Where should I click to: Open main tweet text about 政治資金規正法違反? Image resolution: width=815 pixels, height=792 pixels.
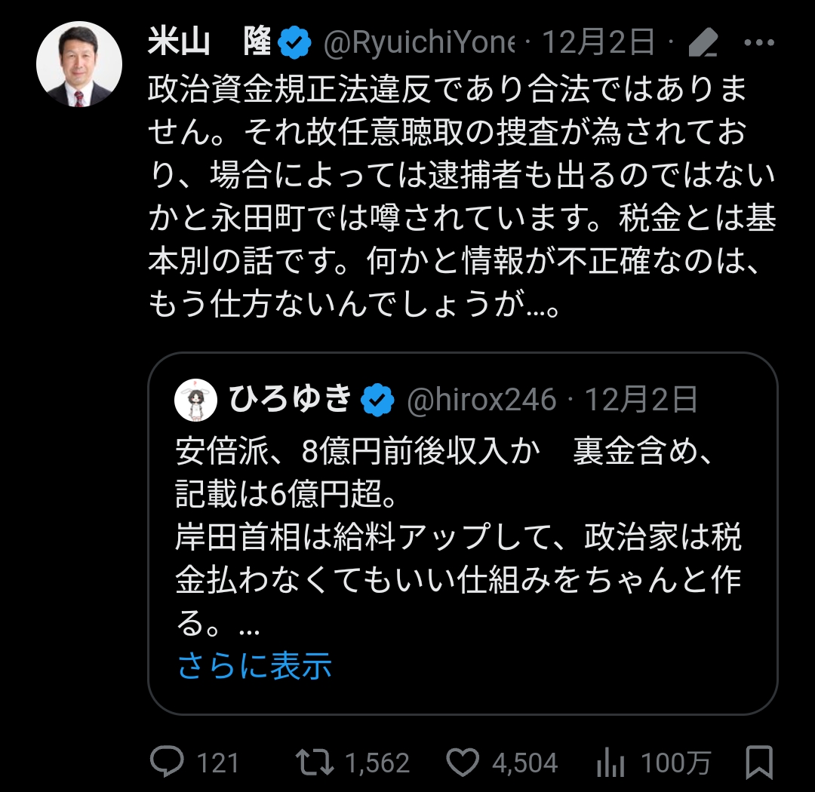click(x=462, y=195)
